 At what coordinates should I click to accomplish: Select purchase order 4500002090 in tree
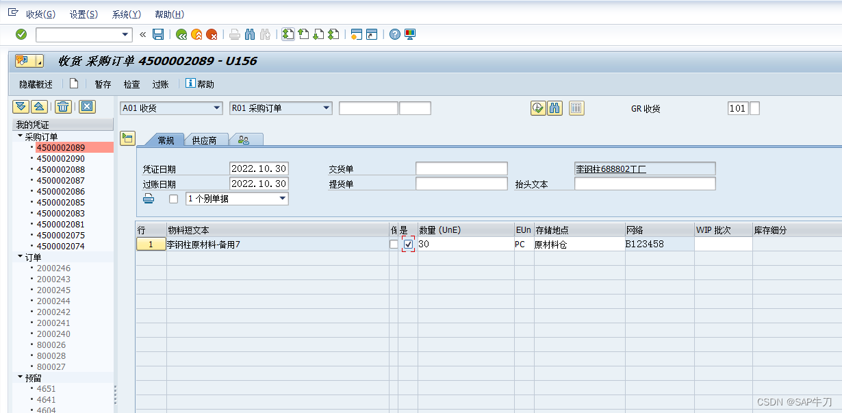click(x=61, y=158)
